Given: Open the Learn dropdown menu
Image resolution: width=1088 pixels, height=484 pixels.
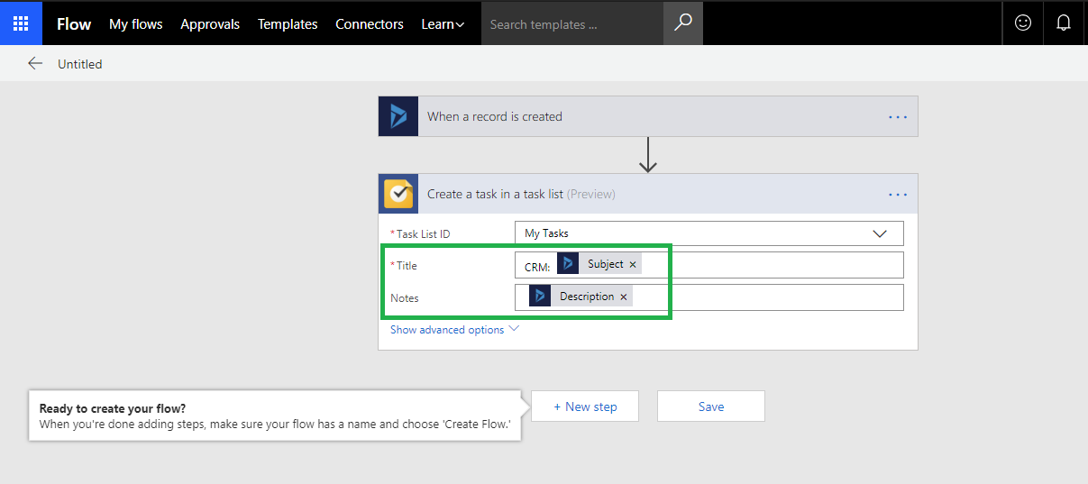Looking at the screenshot, I should [443, 24].
